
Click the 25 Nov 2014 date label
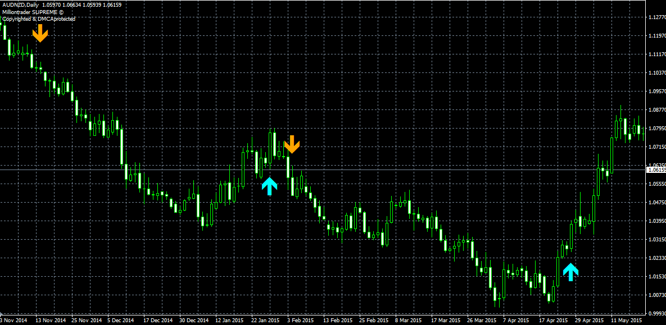coord(87,321)
